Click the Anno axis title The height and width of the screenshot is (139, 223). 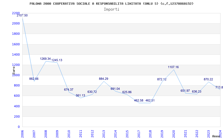[216, 136]
